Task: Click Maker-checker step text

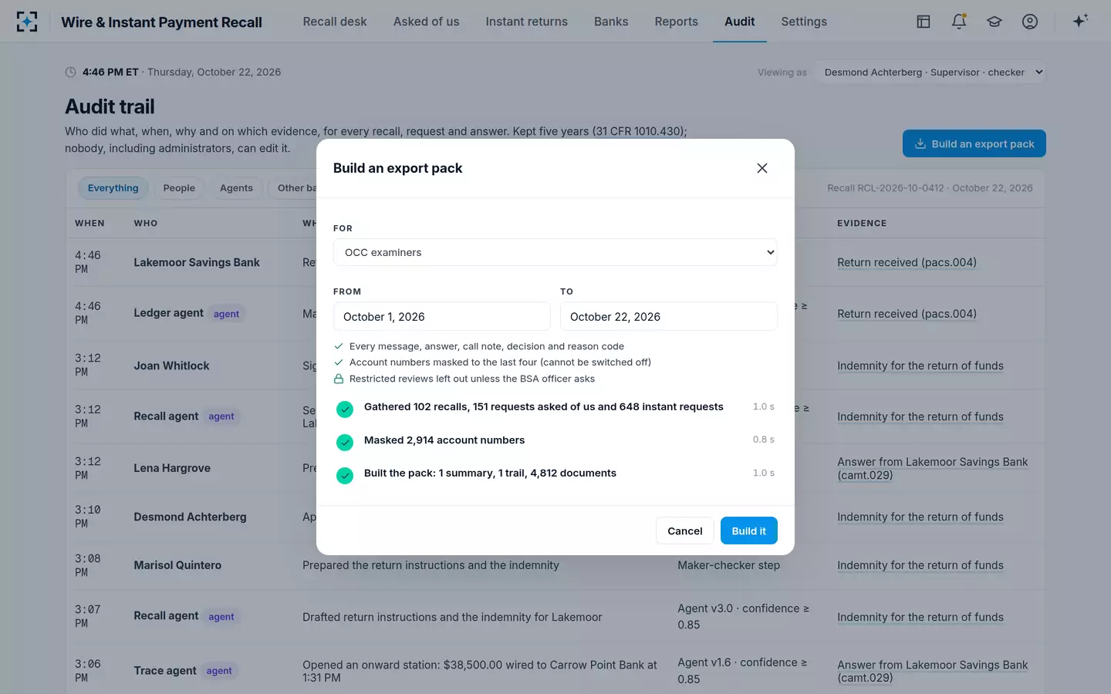Action: pos(728,565)
